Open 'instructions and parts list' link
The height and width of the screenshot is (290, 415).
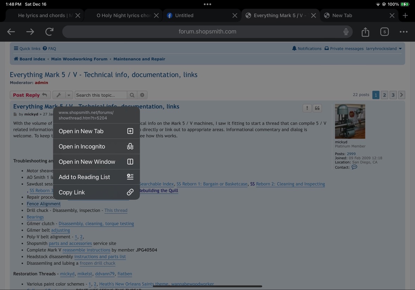(x=100, y=257)
